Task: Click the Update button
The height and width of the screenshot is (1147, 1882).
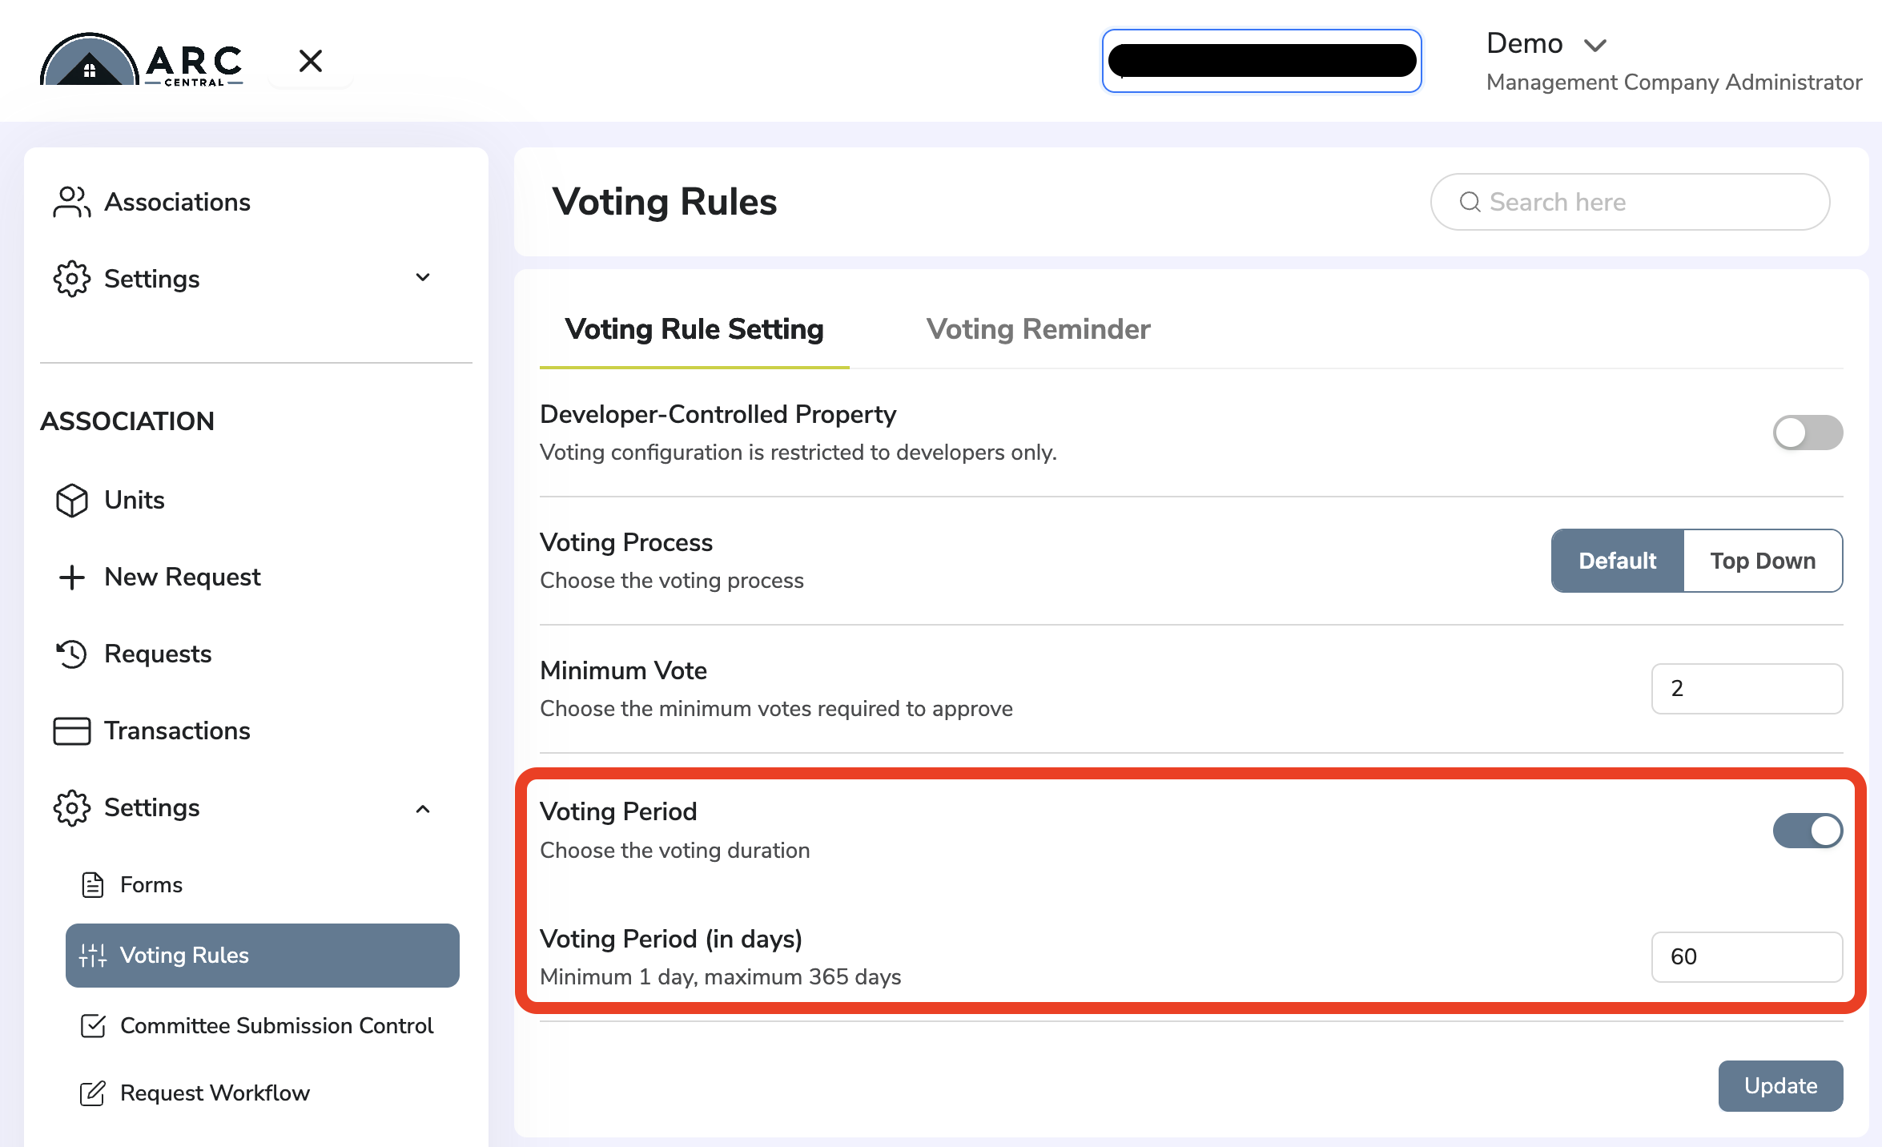Action: coord(1780,1085)
